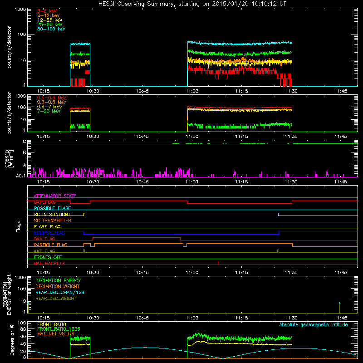Click the HESSI Observing Summary title
This screenshot has width=363, height=363.
pyautogui.click(x=192, y=4)
